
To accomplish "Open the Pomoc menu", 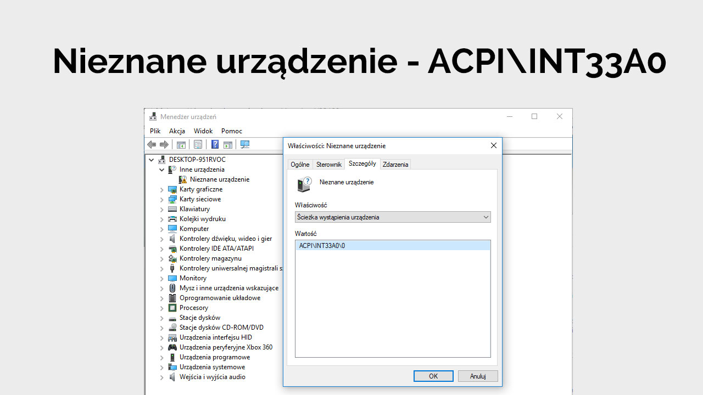I will pos(232,131).
